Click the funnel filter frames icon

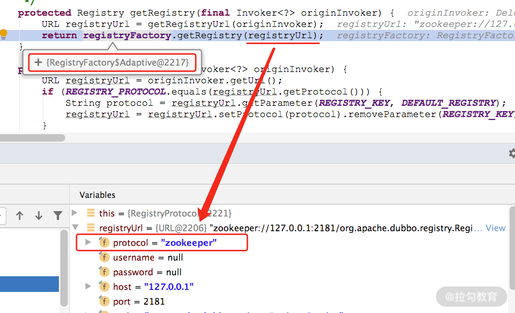tap(58, 216)
